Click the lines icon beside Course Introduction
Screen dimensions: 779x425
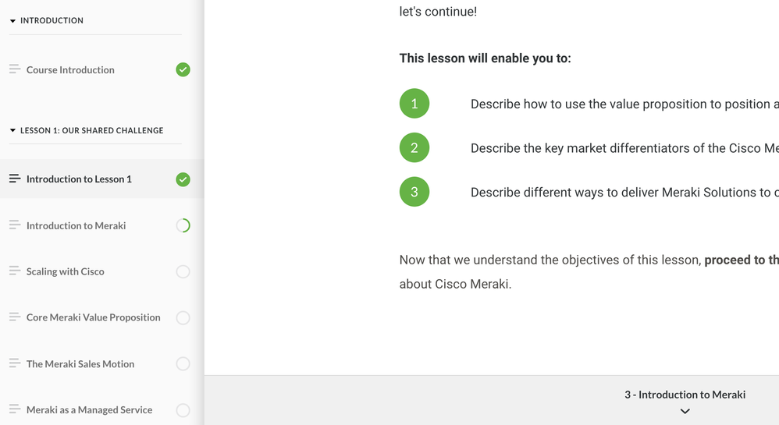[x=15, y=69]
